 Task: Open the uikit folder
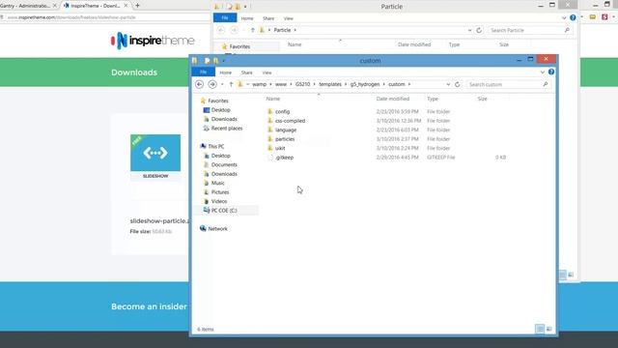(x=280, y=148)
